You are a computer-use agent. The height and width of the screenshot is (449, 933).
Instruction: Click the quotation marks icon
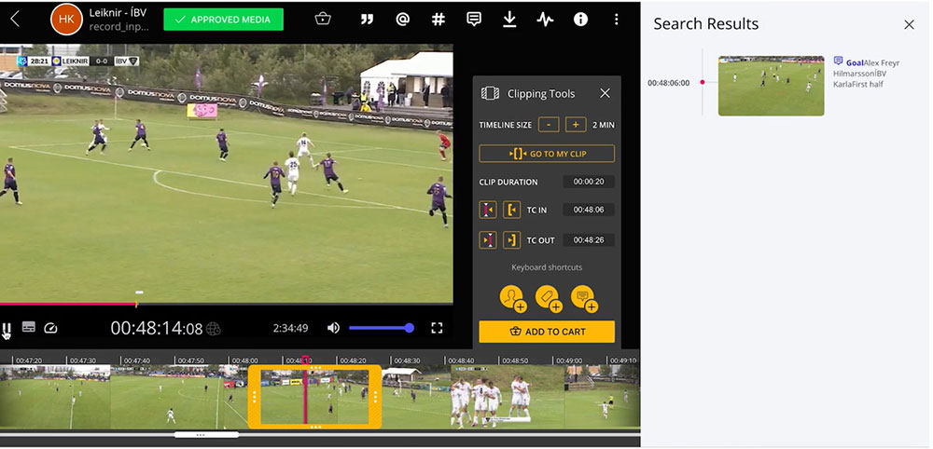point(368,19)
